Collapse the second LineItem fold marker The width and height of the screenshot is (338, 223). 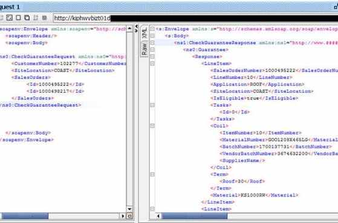point(152,209)
